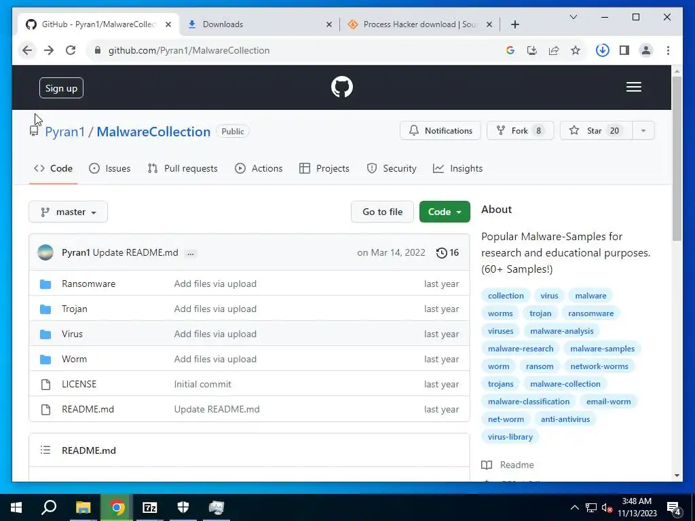Screen dimensions: 695x521
Task: Open the Chrome downloads indicator
Action: 603,50
